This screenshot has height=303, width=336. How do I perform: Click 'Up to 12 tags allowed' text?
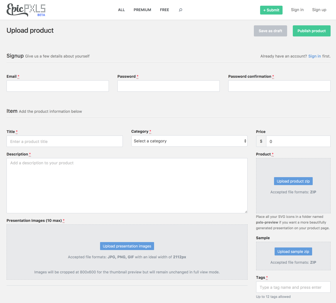pyautogui.click(x=273, y=296)
